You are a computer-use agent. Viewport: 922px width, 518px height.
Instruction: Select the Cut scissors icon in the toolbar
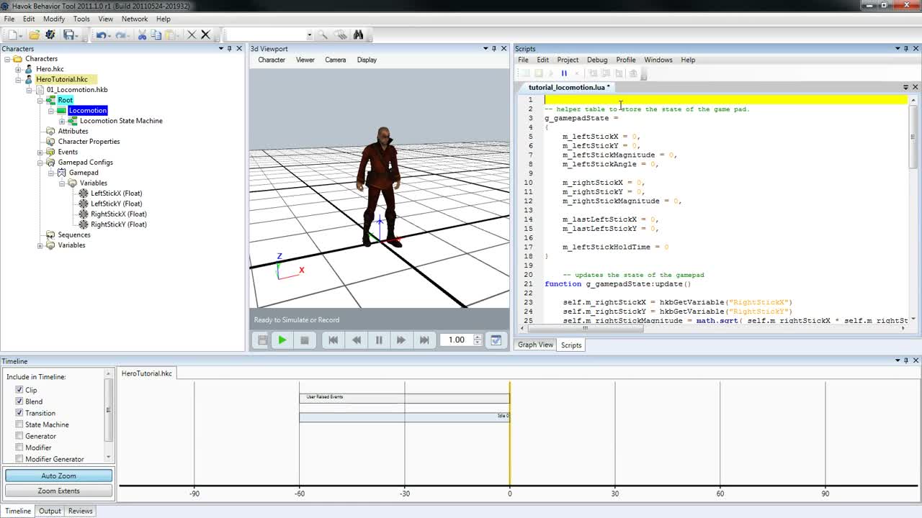143,35
